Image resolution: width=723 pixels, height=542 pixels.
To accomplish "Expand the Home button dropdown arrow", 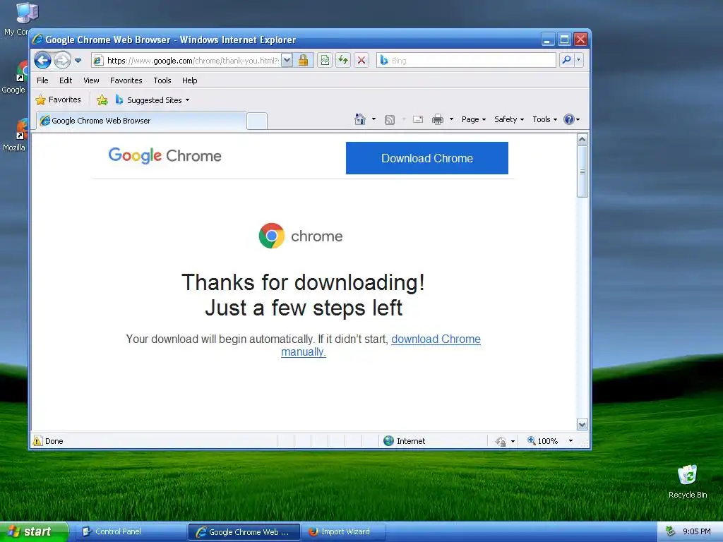I will tap(374, 119).
